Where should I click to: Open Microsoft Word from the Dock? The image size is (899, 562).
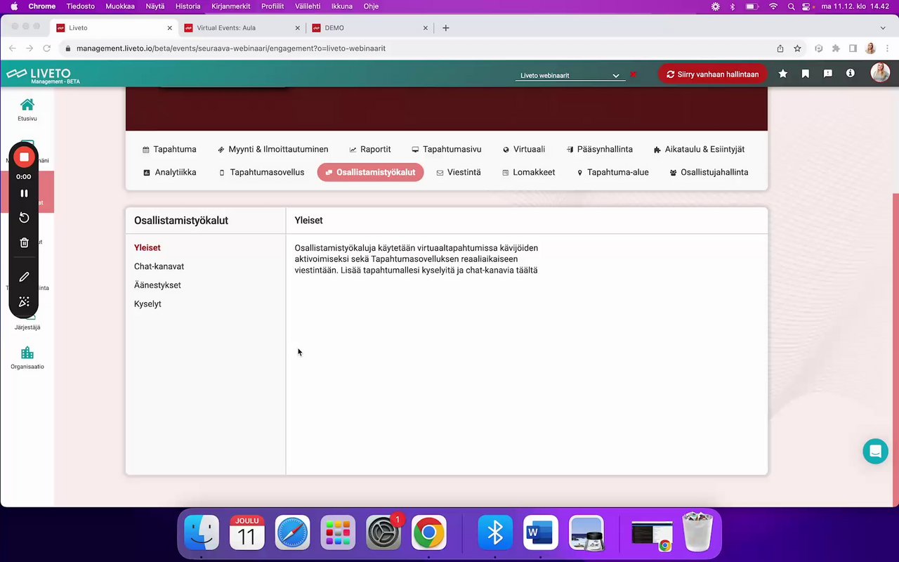pos(541,532)
